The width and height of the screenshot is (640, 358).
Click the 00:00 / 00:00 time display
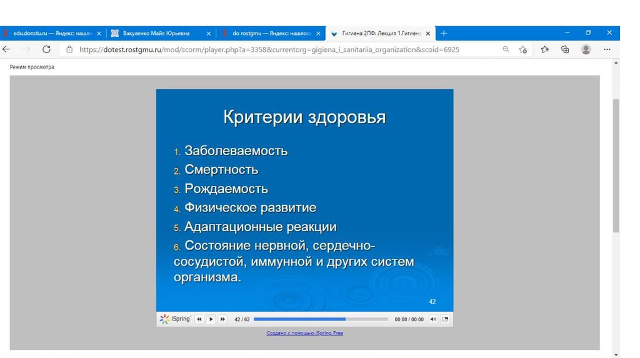[409, 319]
